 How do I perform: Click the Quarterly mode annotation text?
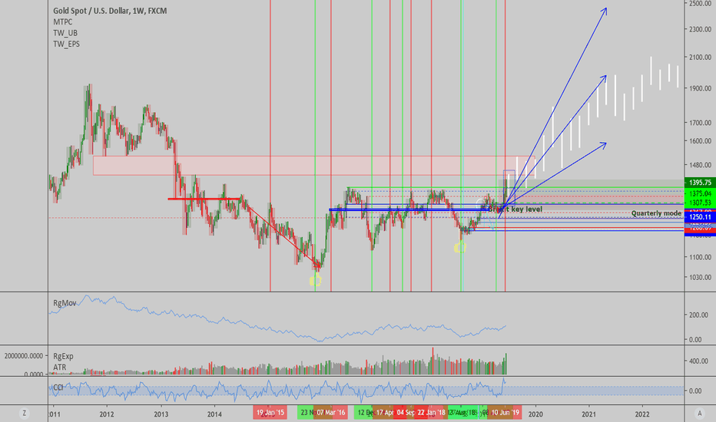pos(656,213)
